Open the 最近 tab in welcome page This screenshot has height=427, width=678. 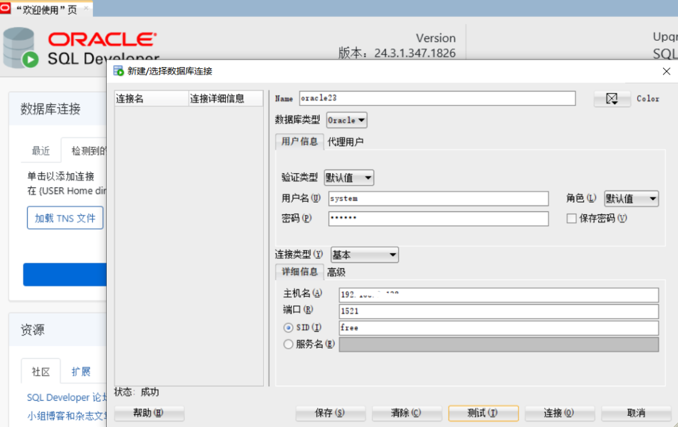[x=41, y=150]
